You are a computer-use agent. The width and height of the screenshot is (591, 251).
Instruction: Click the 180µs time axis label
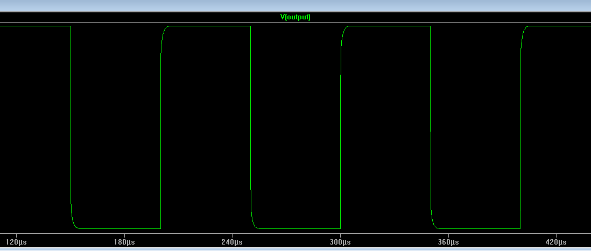(x=124, y=242)
